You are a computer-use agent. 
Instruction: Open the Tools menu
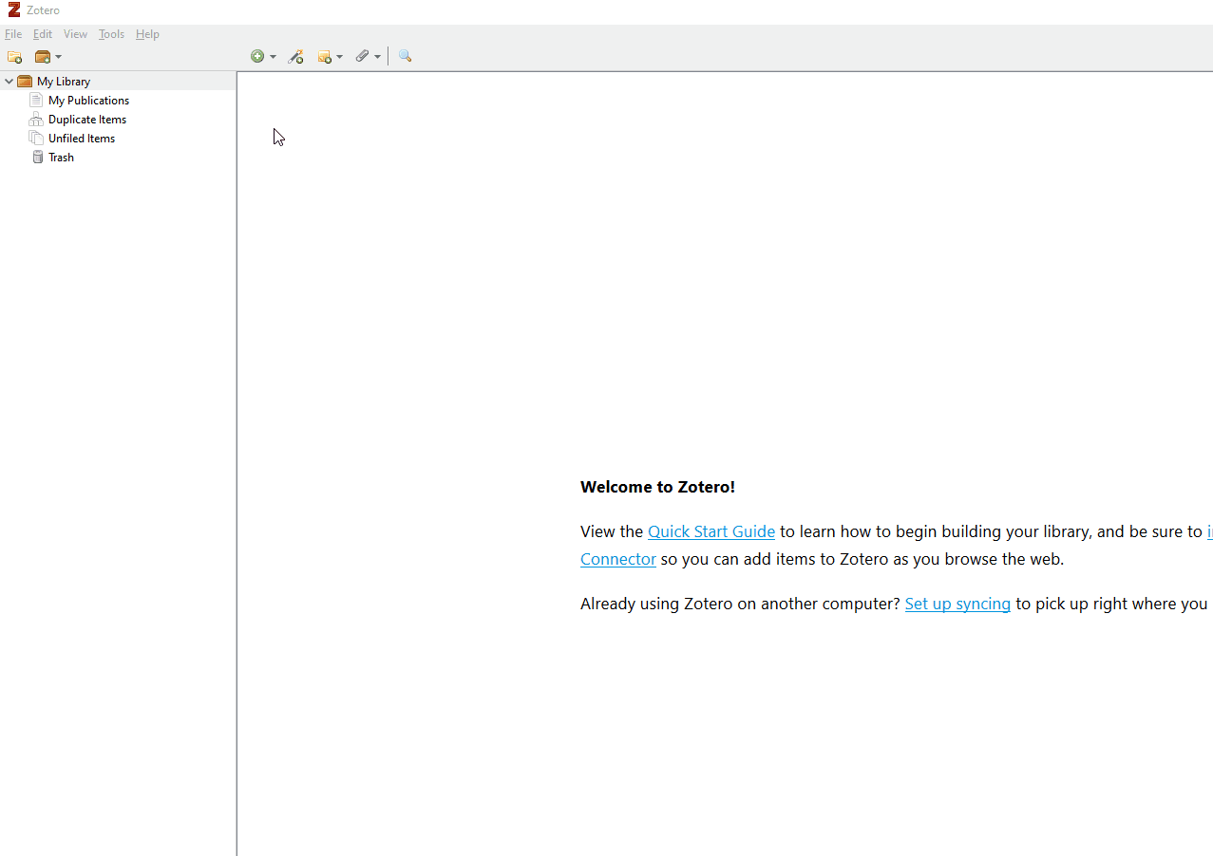tap(111, 34)
